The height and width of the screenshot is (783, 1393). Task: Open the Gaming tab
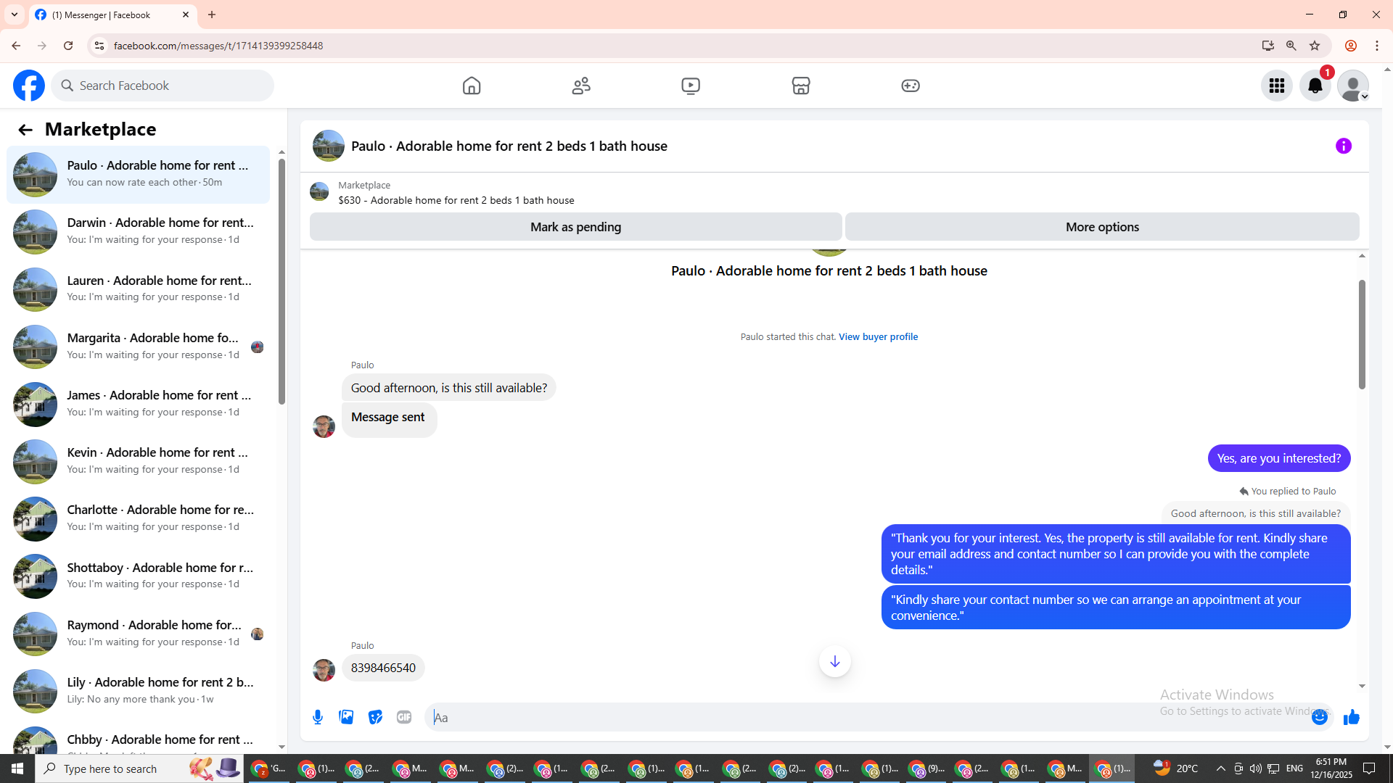911,86
